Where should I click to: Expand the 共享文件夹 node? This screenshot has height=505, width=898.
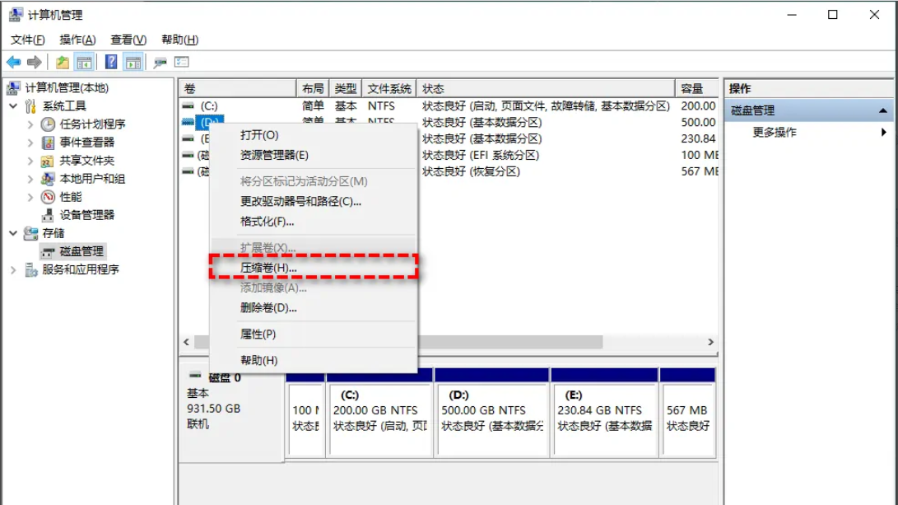click(x=30, y=161)
